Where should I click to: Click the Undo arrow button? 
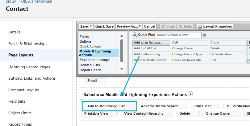tap(168, 26)
